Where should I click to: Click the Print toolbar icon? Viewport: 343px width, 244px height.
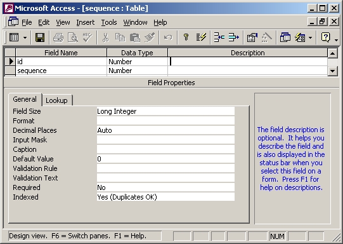58,37
